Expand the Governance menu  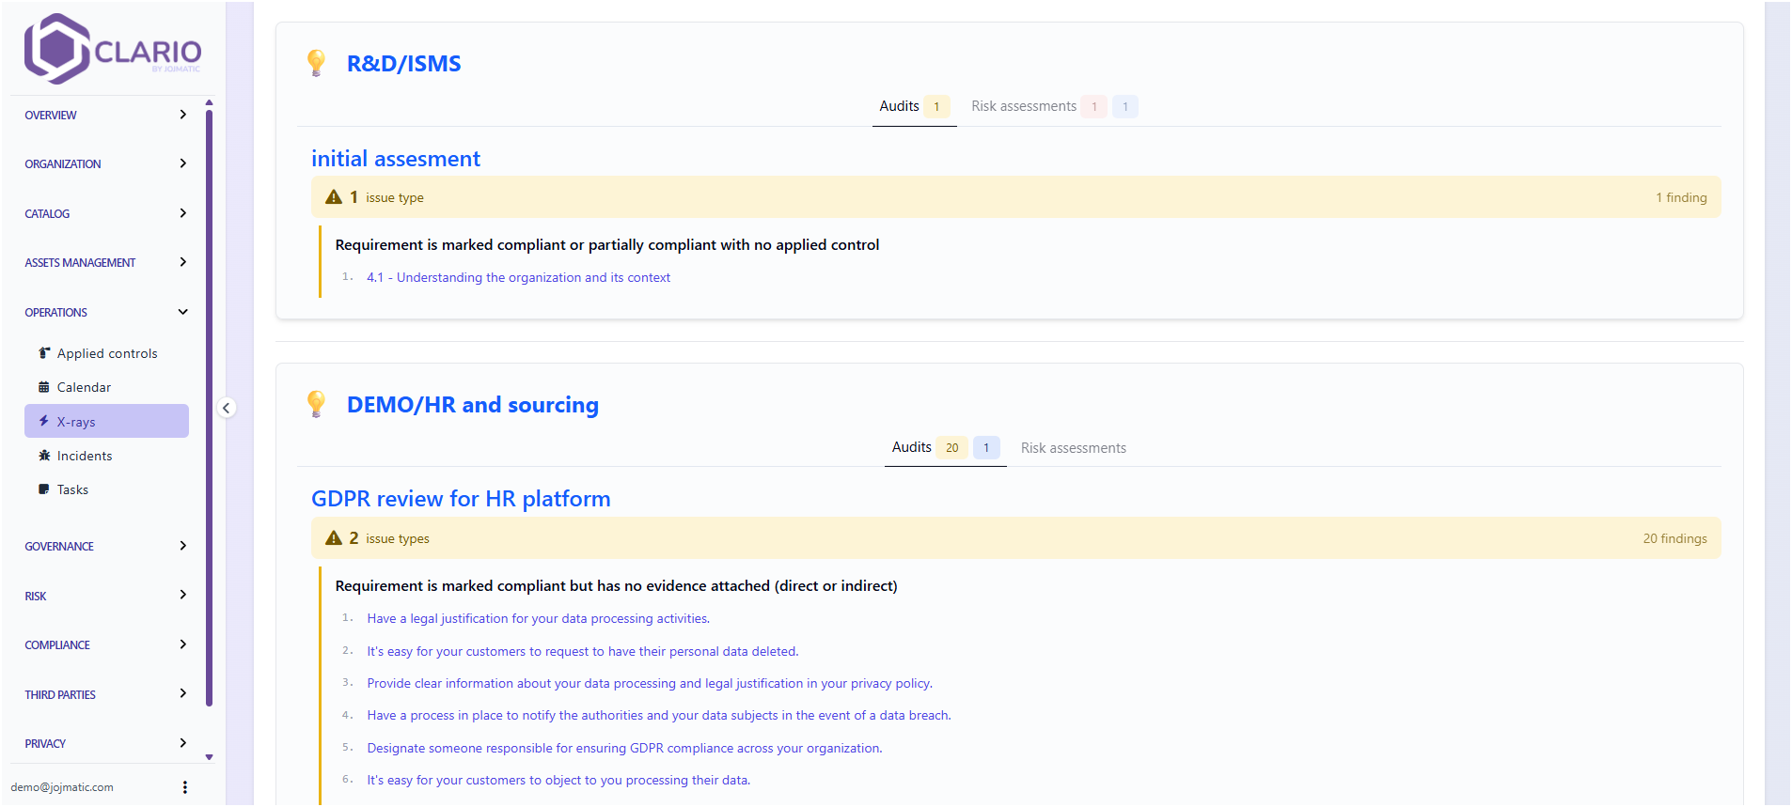[105, 546]
